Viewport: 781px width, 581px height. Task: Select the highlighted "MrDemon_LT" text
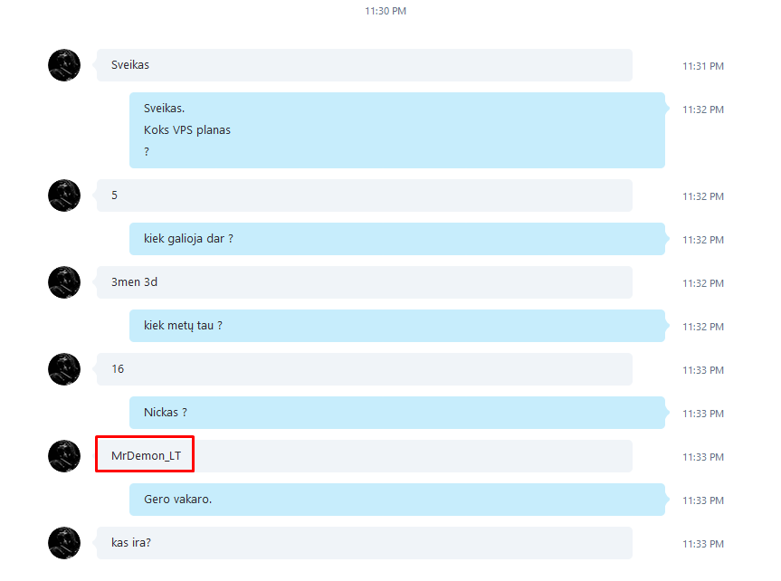146,455
